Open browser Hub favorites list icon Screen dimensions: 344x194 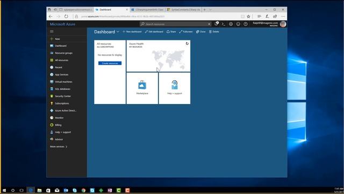coord(259,17)
